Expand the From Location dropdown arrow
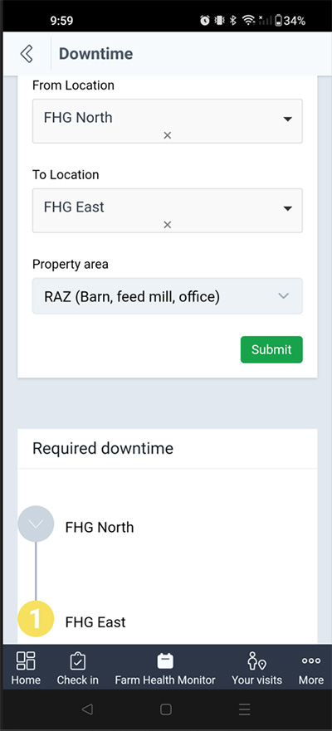 pos(288,119)
